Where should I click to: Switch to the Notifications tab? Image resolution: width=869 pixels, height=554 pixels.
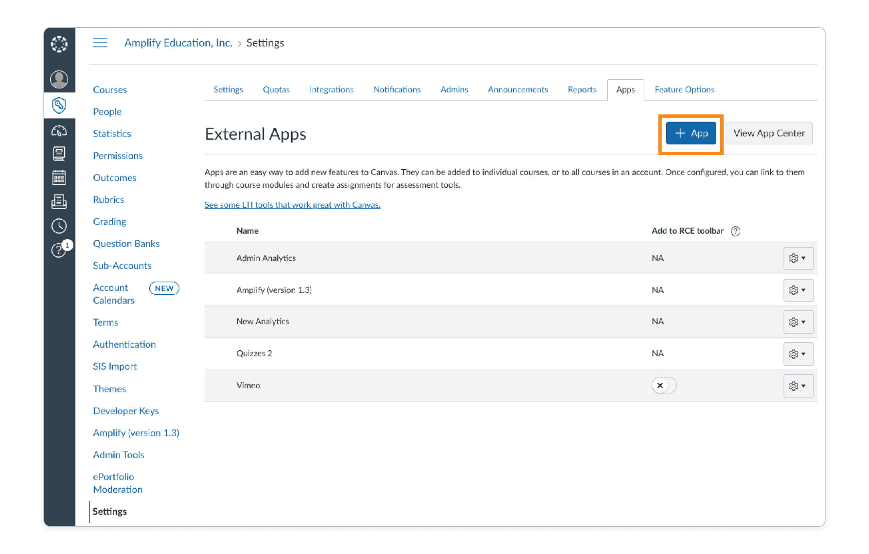[396, 90]
